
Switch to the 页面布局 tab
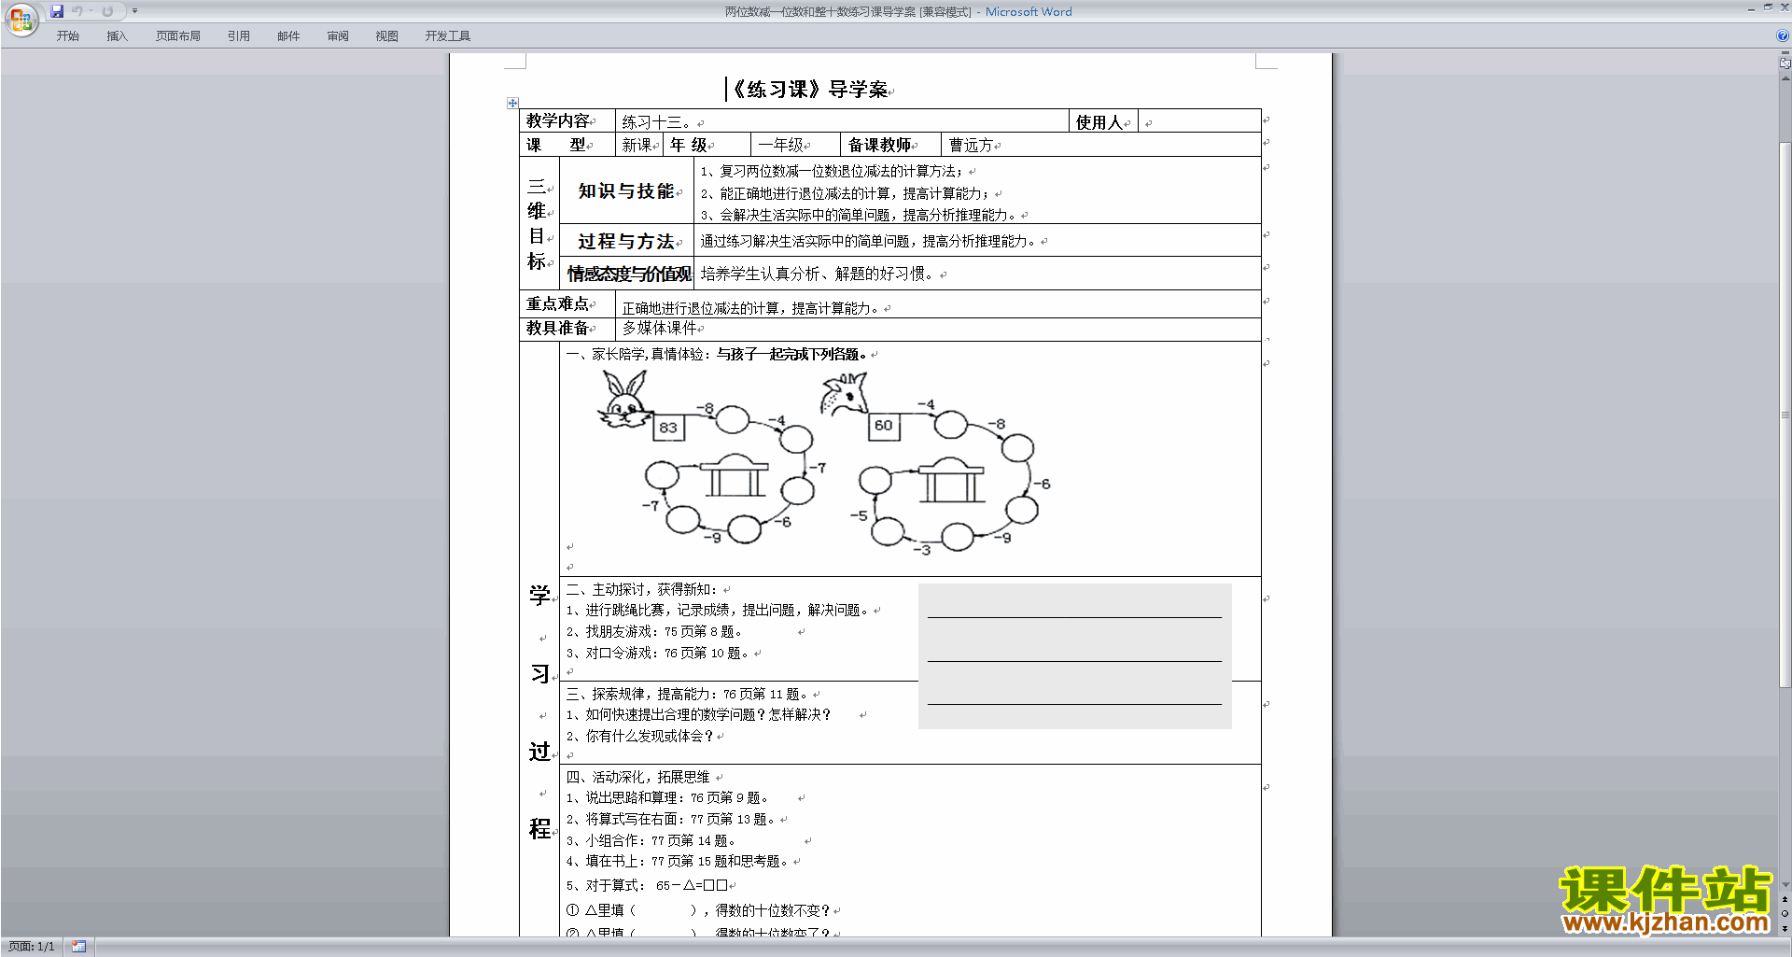(177, 36)
